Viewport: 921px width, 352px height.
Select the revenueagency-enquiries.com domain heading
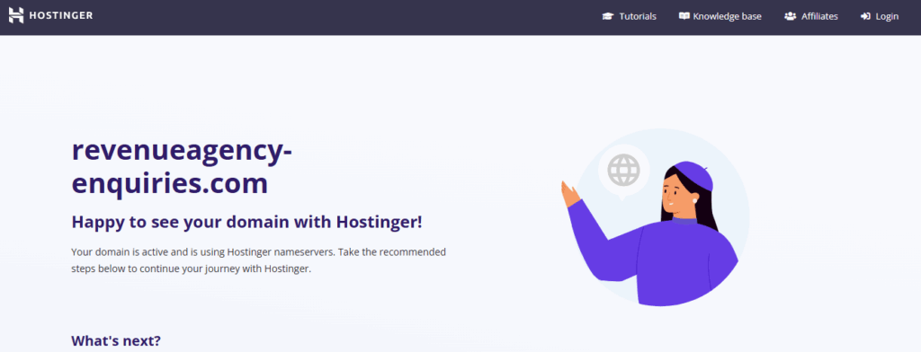(182, 167)
